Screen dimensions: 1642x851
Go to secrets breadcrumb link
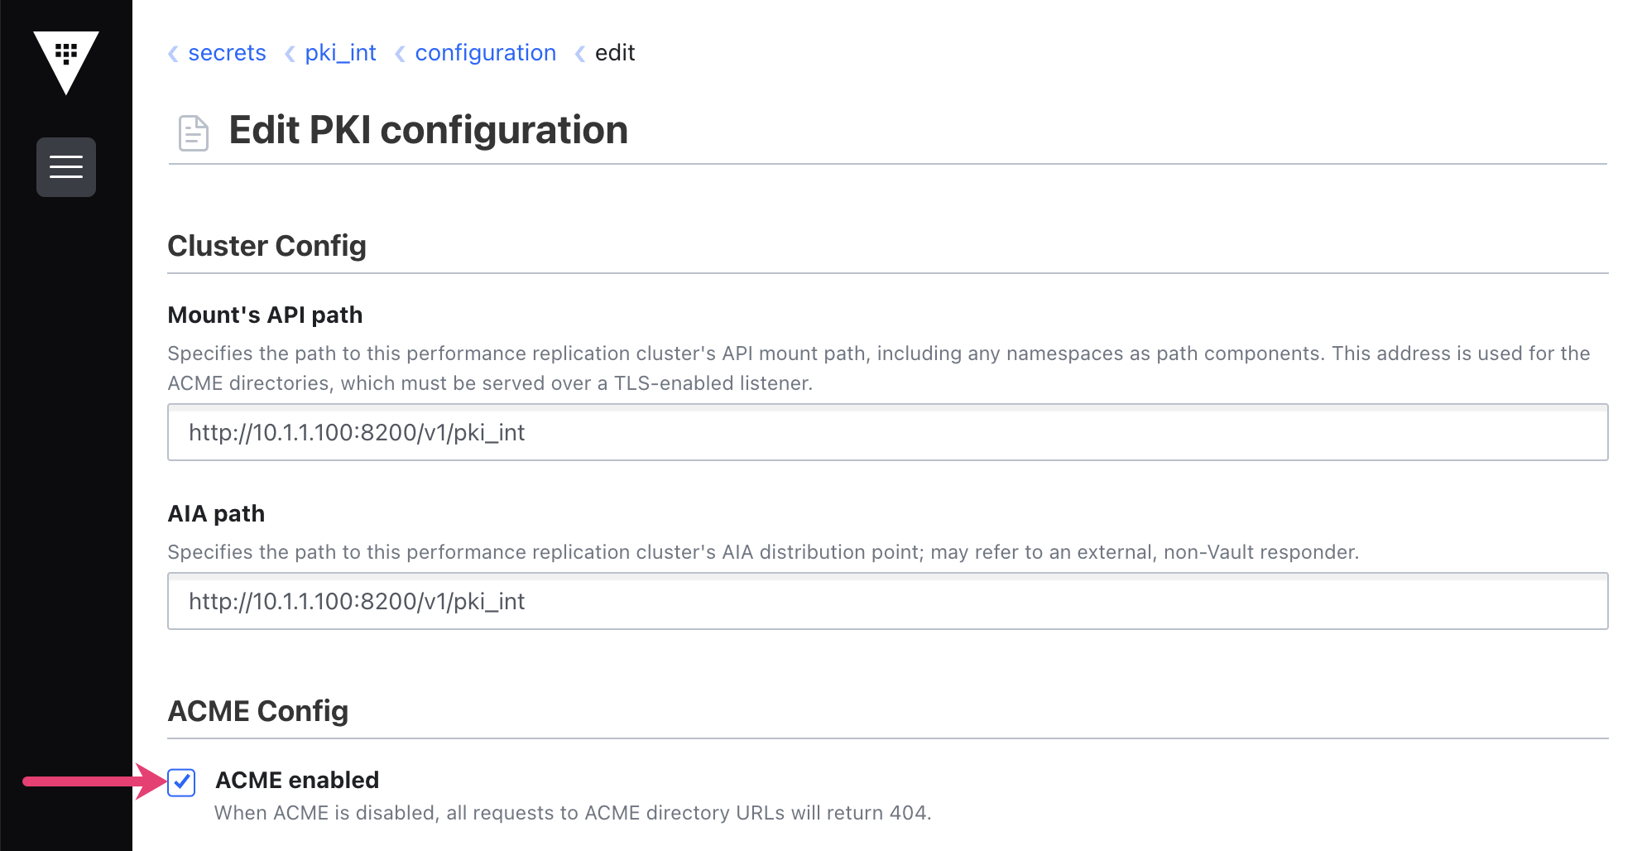tap(227, 53)
